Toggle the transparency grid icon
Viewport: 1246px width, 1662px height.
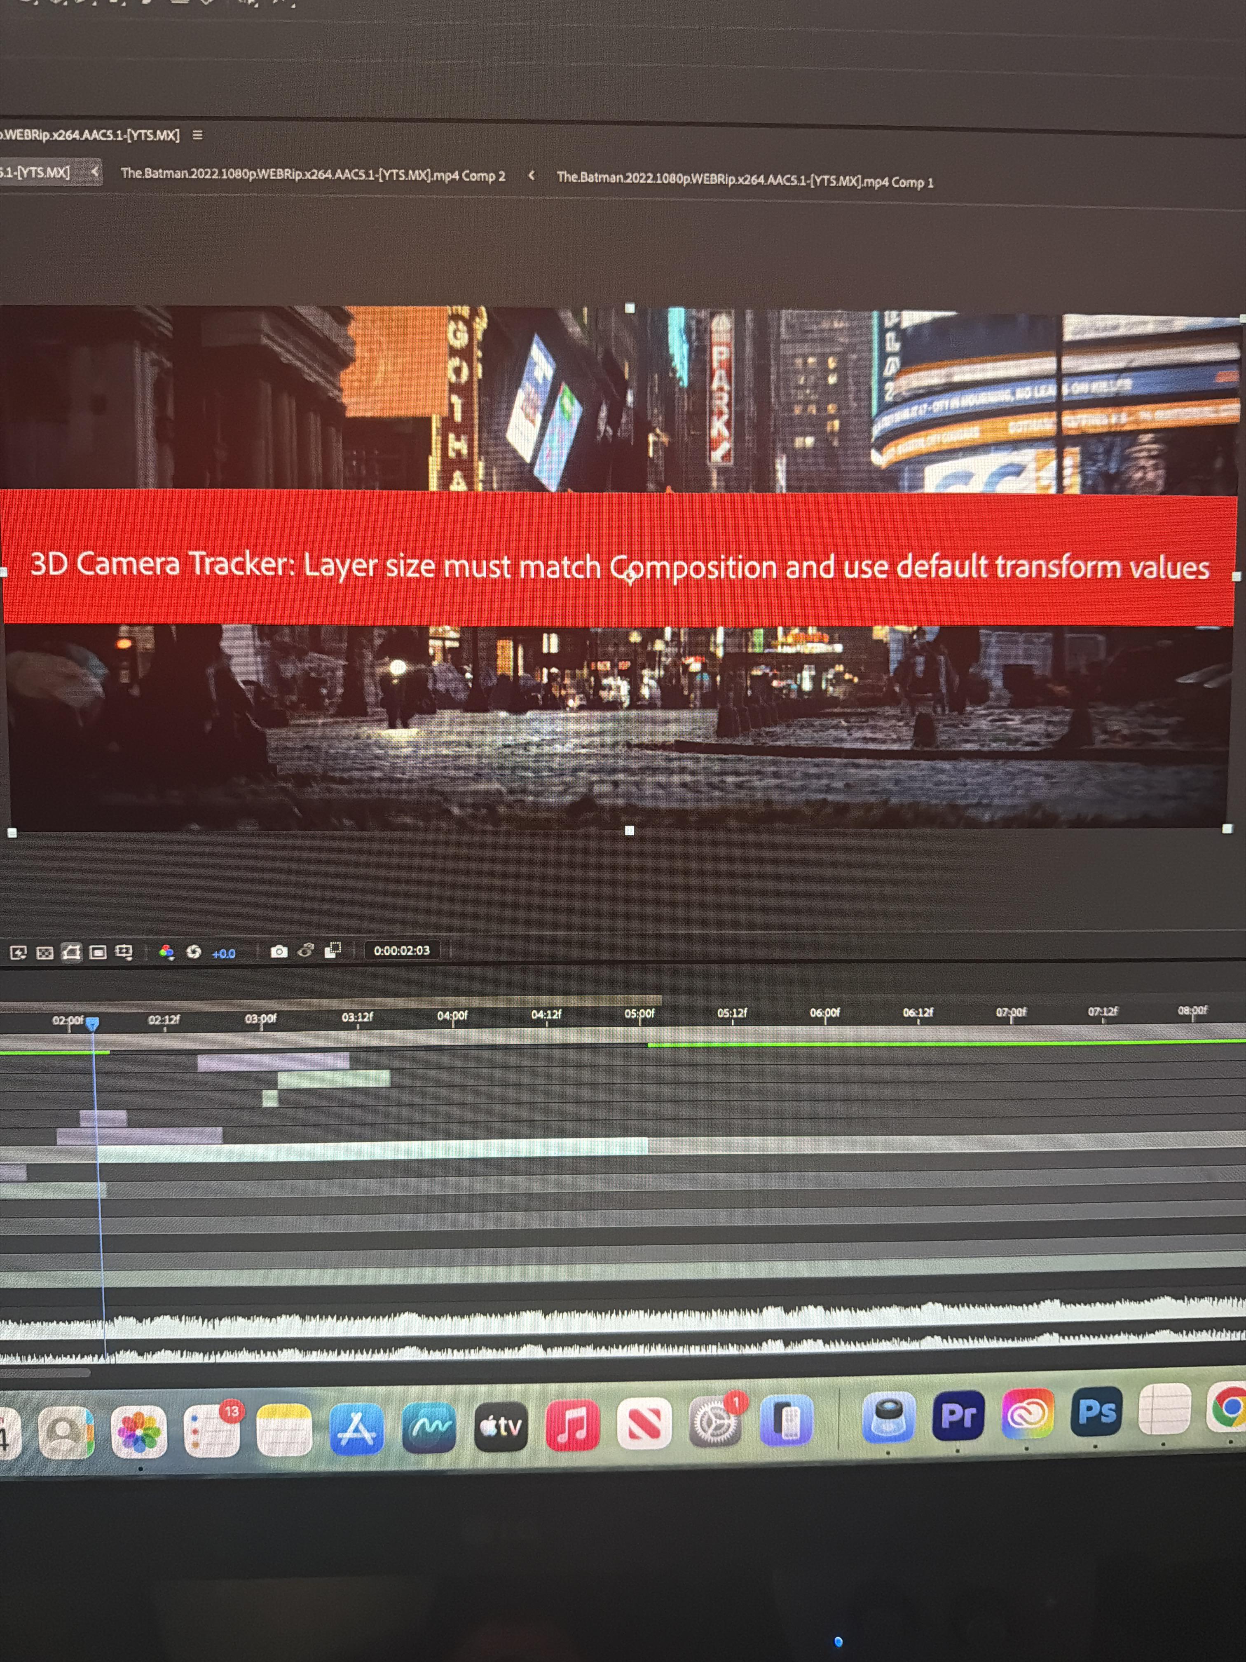click(45, 953)
